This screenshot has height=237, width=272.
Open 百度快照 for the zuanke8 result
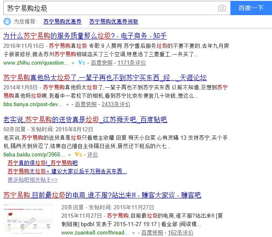[152, 233]
